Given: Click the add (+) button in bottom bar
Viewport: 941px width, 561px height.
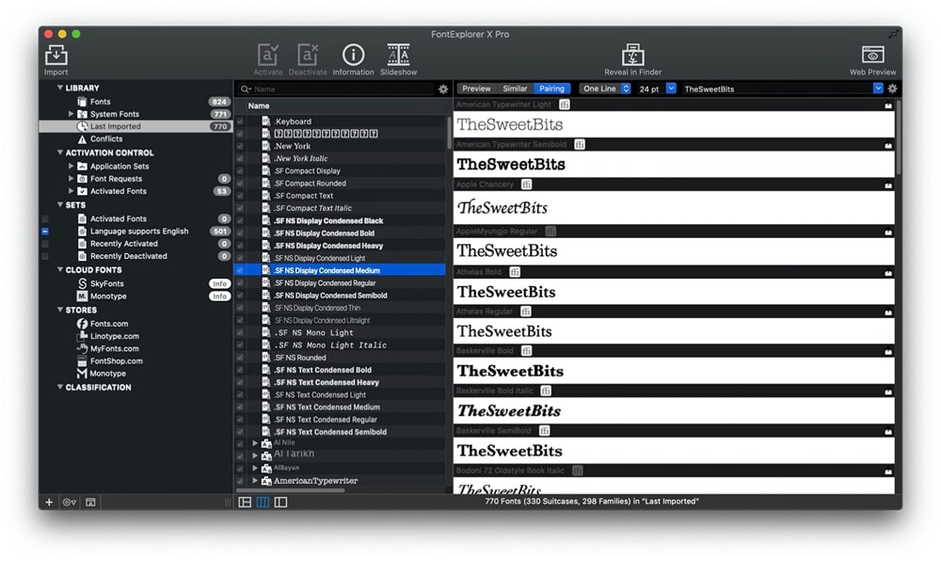Looking at the screenshot, I should pyautogui.click(x=49, y=503).
